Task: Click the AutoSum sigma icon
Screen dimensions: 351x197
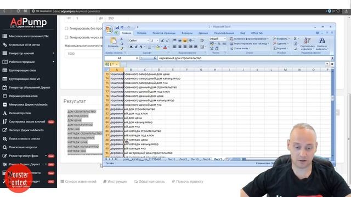Action: tap(295, 39)
